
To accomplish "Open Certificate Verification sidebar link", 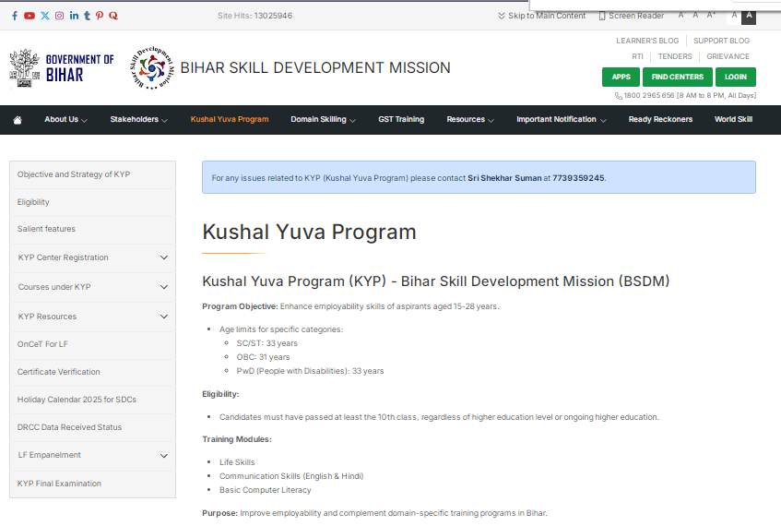I will point(59,372).
